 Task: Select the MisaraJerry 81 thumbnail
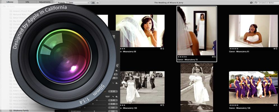(x=253, y=31)
